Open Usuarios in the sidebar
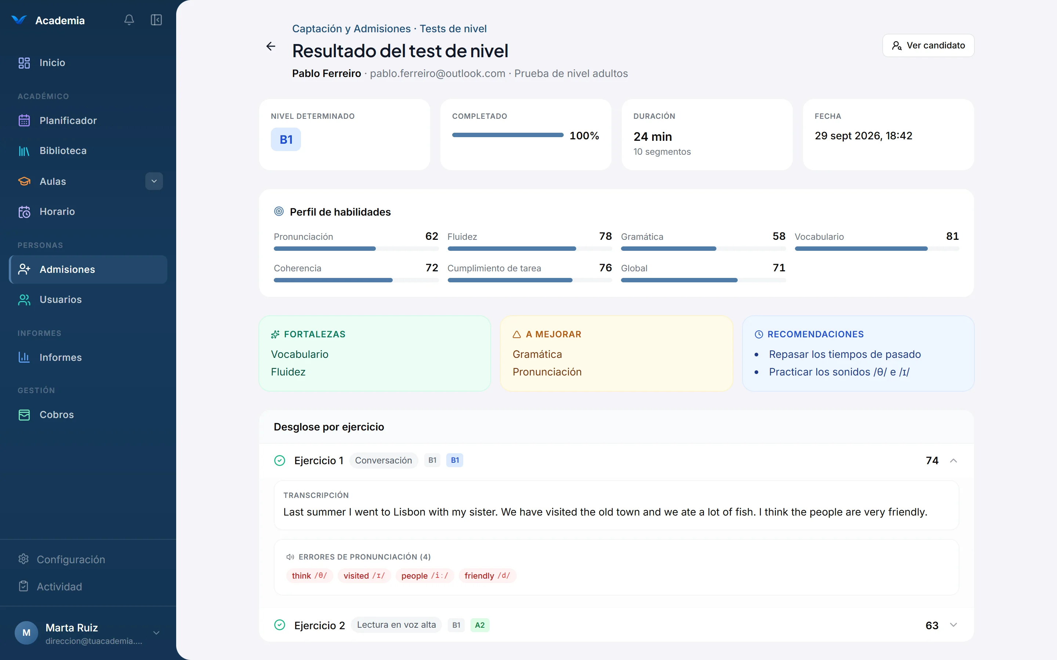This screenshot has width=1057, height=660. coord(88,300)
